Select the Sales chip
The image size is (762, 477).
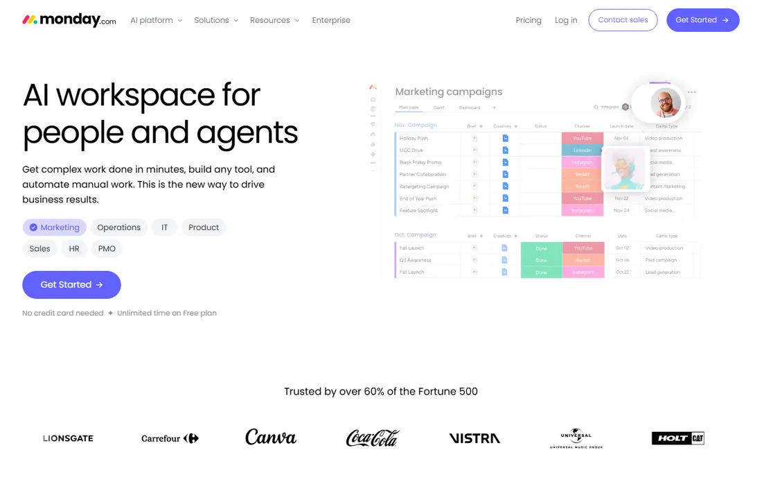40,248
